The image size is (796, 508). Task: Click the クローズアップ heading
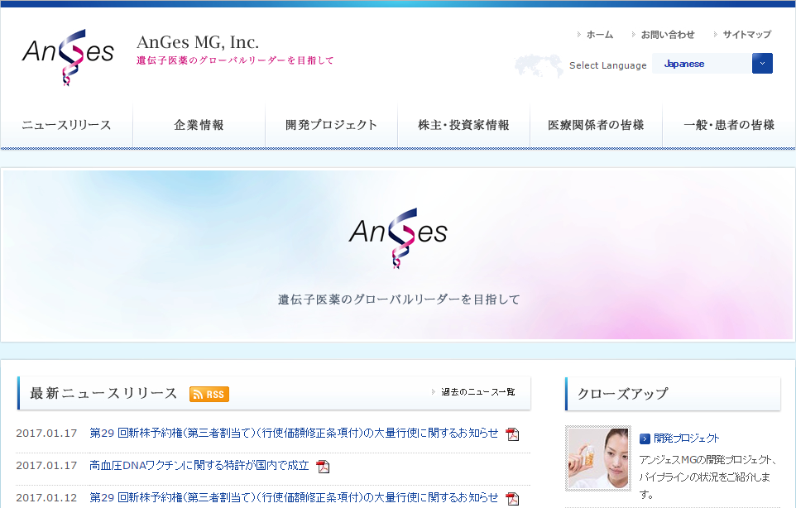coord(623,393)
